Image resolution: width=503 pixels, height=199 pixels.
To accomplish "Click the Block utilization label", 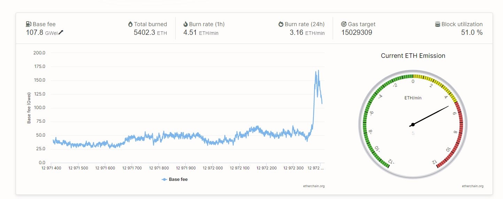I will coord(462,24).
